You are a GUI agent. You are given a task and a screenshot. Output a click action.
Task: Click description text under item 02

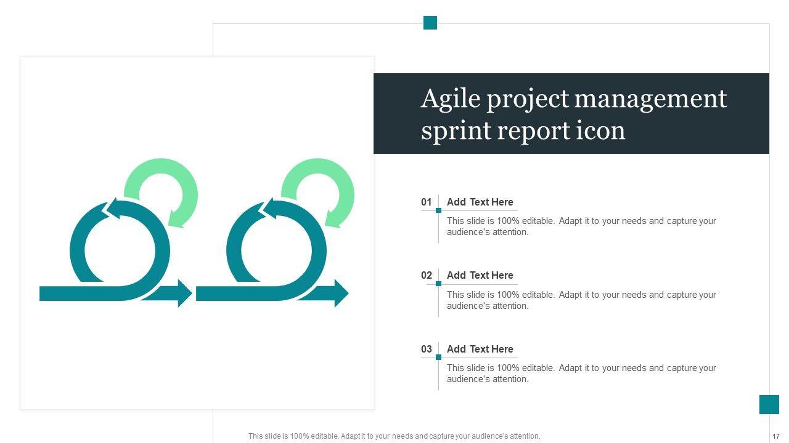pyautogui.click(x=581, y=300)
